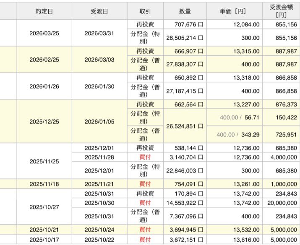Click unit price 13,318.00
The image size is (300, 245).
click(246, 78)
